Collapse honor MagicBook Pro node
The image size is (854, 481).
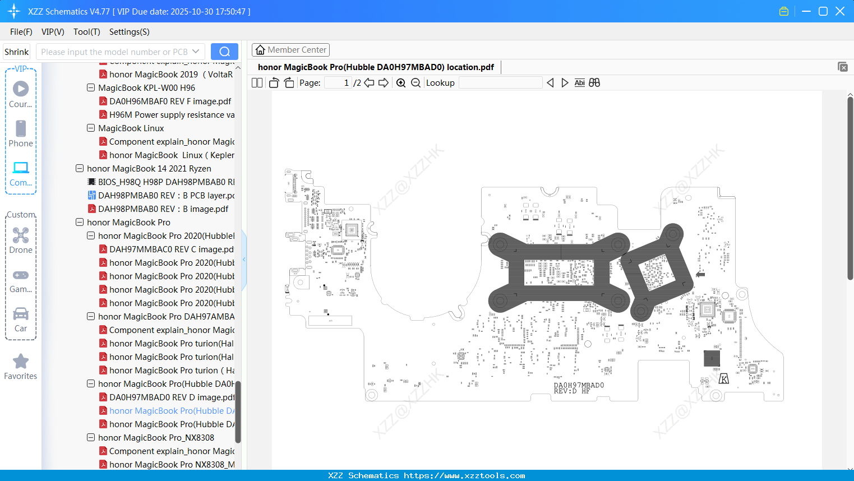pos(80,222)
